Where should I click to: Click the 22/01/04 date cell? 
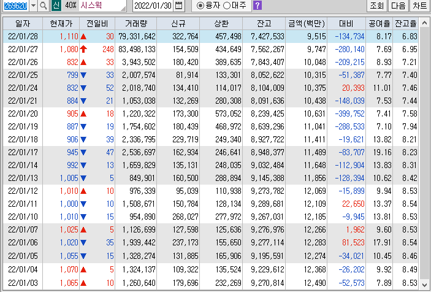click(x=23, y=269)
